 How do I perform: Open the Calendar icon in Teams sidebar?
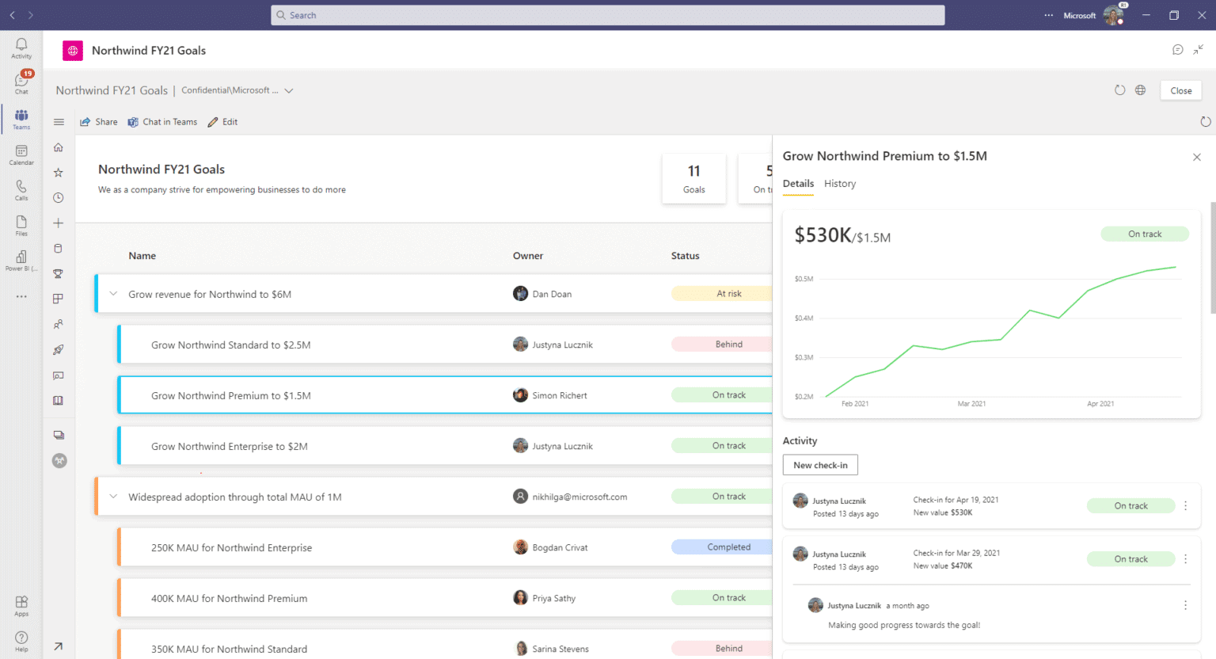coord(21,155)
